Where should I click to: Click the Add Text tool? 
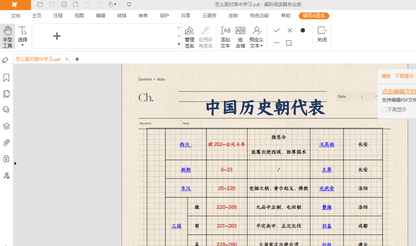(x=225, y=36)
